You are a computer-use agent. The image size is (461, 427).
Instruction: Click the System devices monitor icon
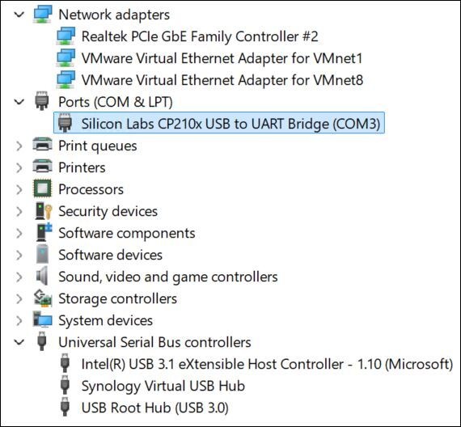[43, 319]
